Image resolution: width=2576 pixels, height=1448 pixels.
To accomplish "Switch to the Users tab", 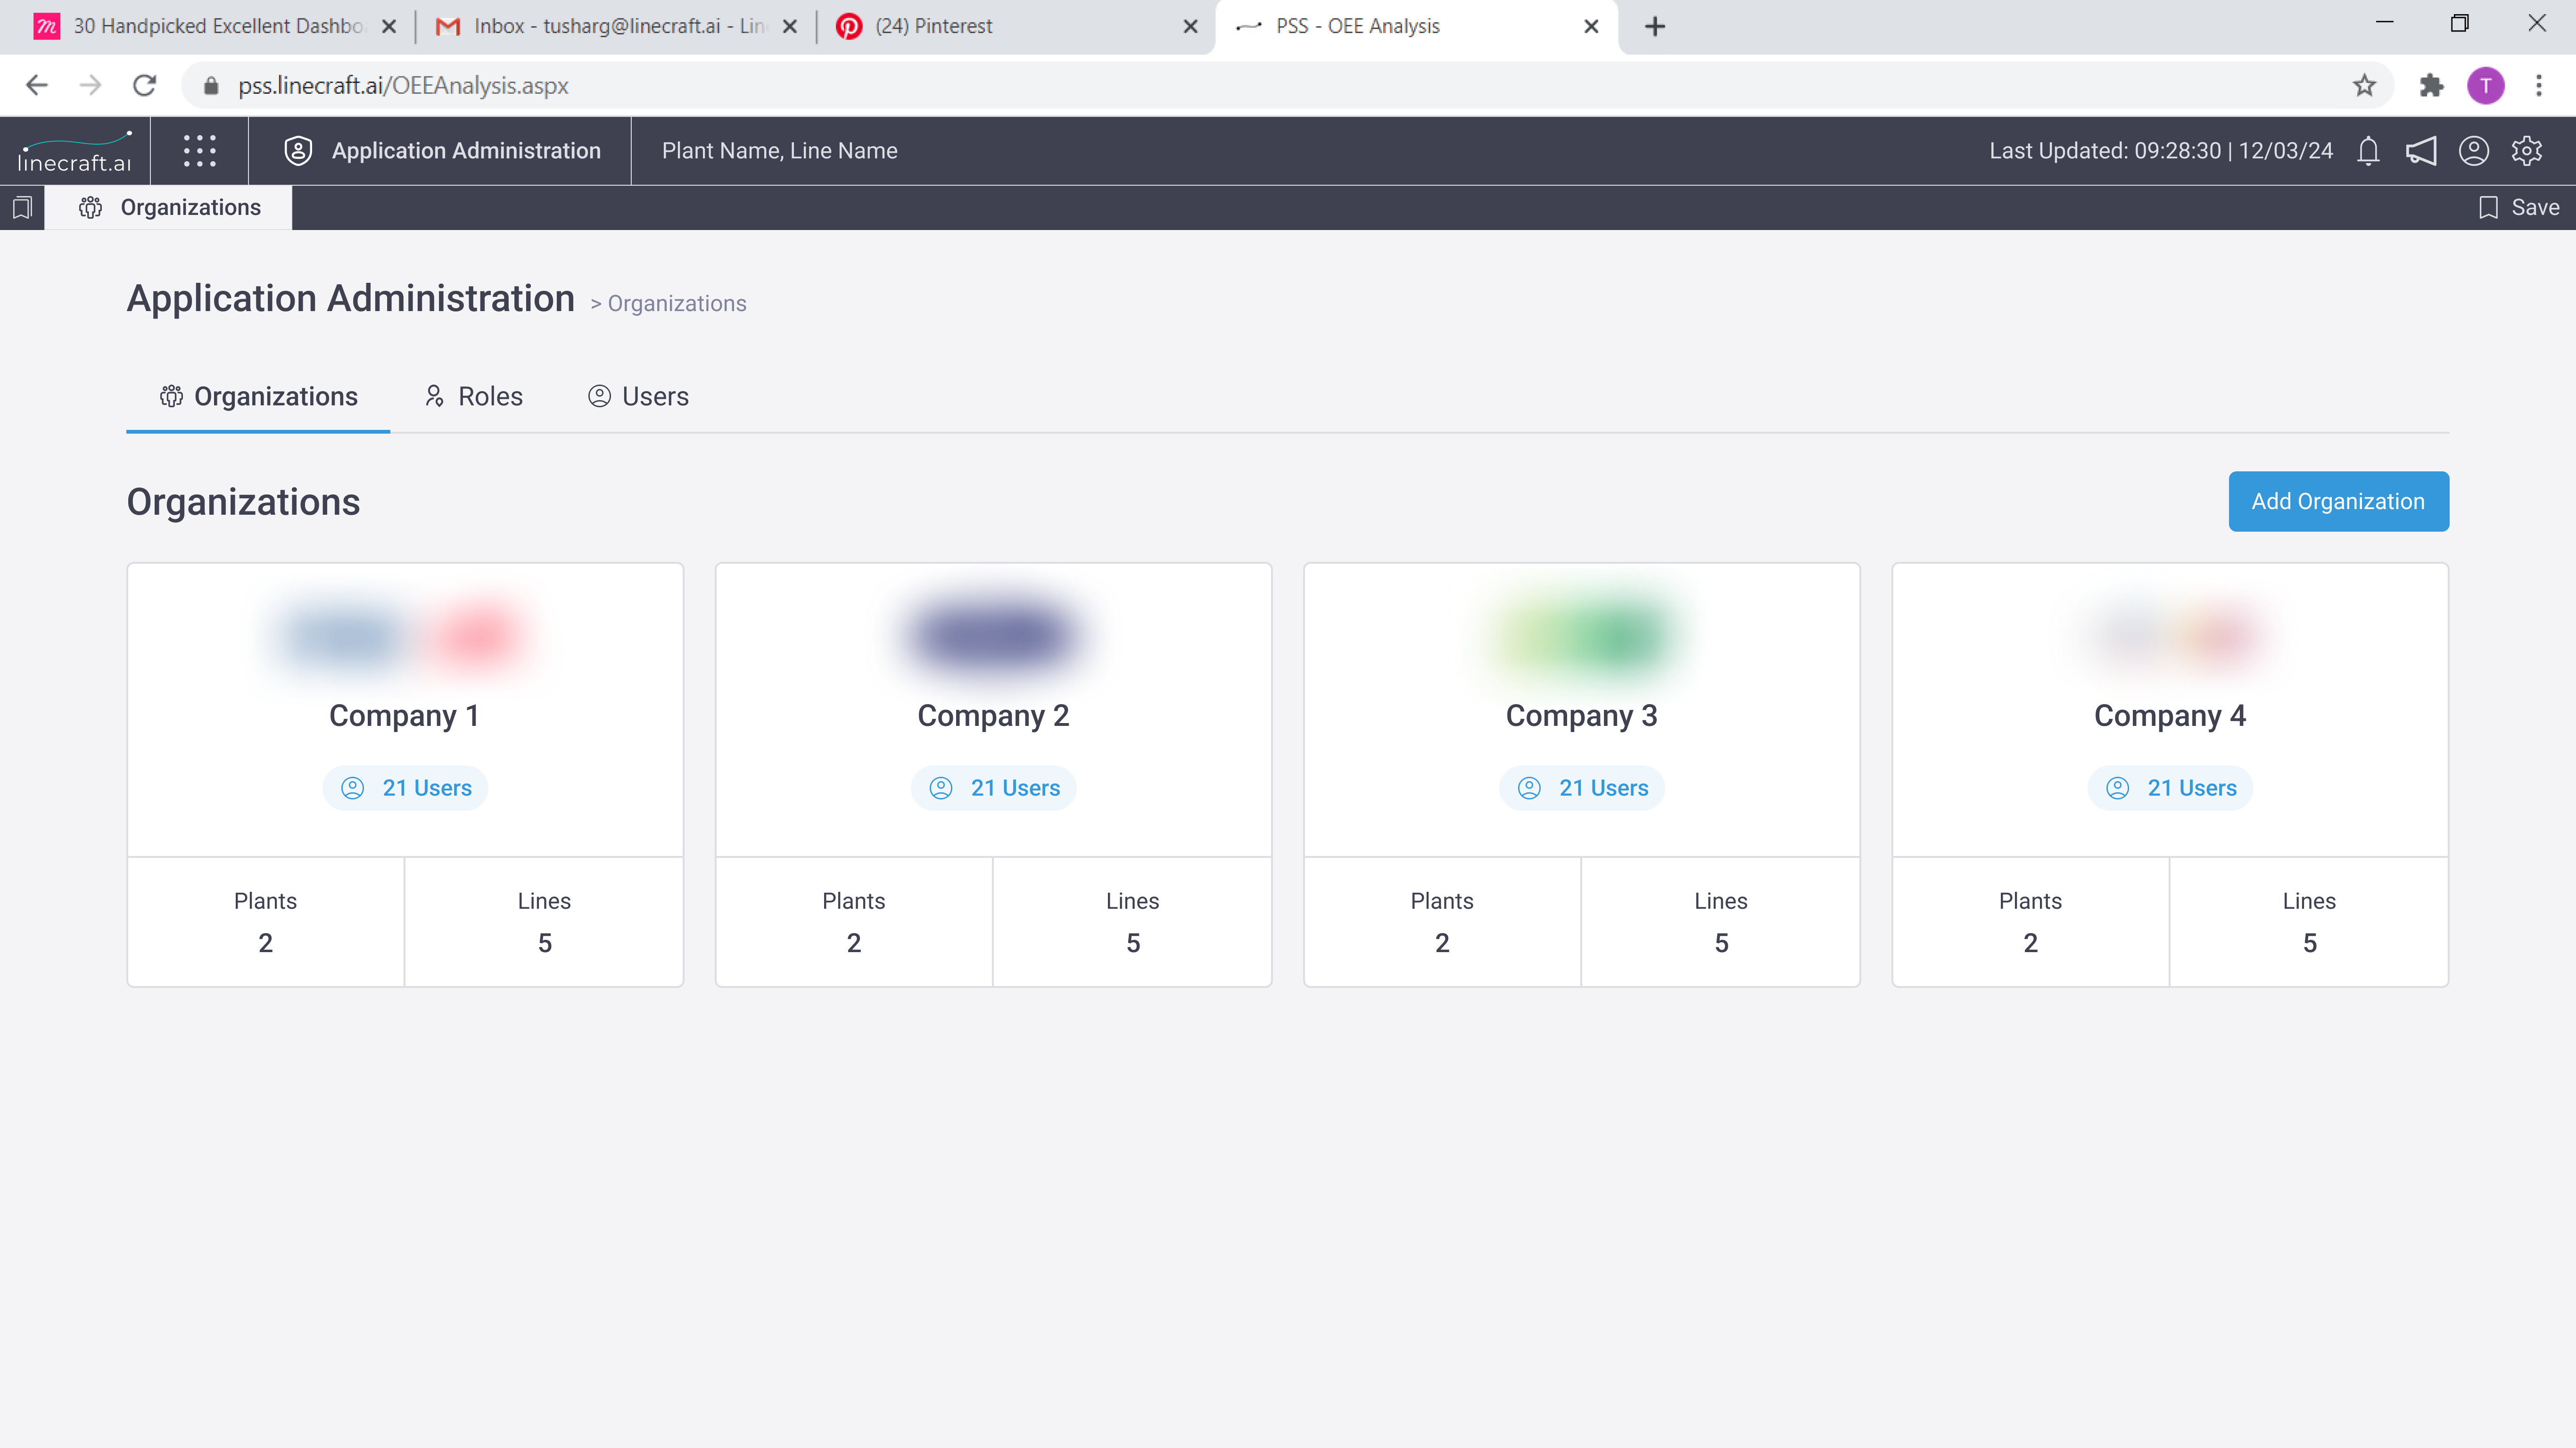I will pyautogui.click(x=638, y=396).
